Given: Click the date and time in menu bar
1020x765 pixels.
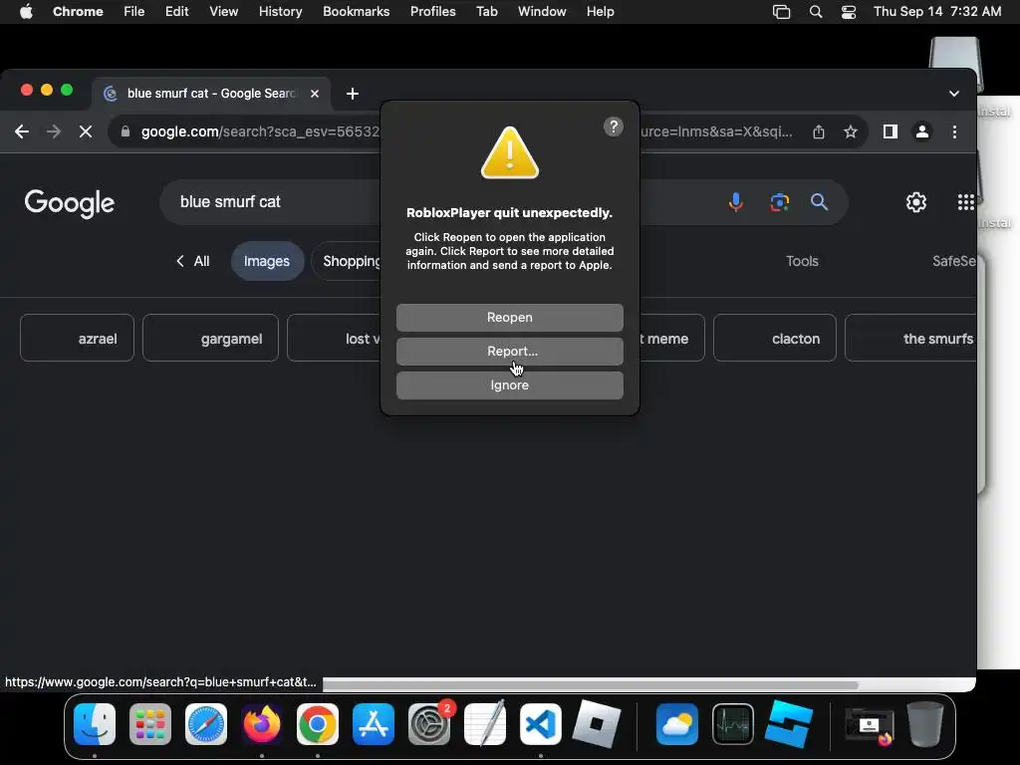Looking at the screenshot, I should click(x=936, y=12).
